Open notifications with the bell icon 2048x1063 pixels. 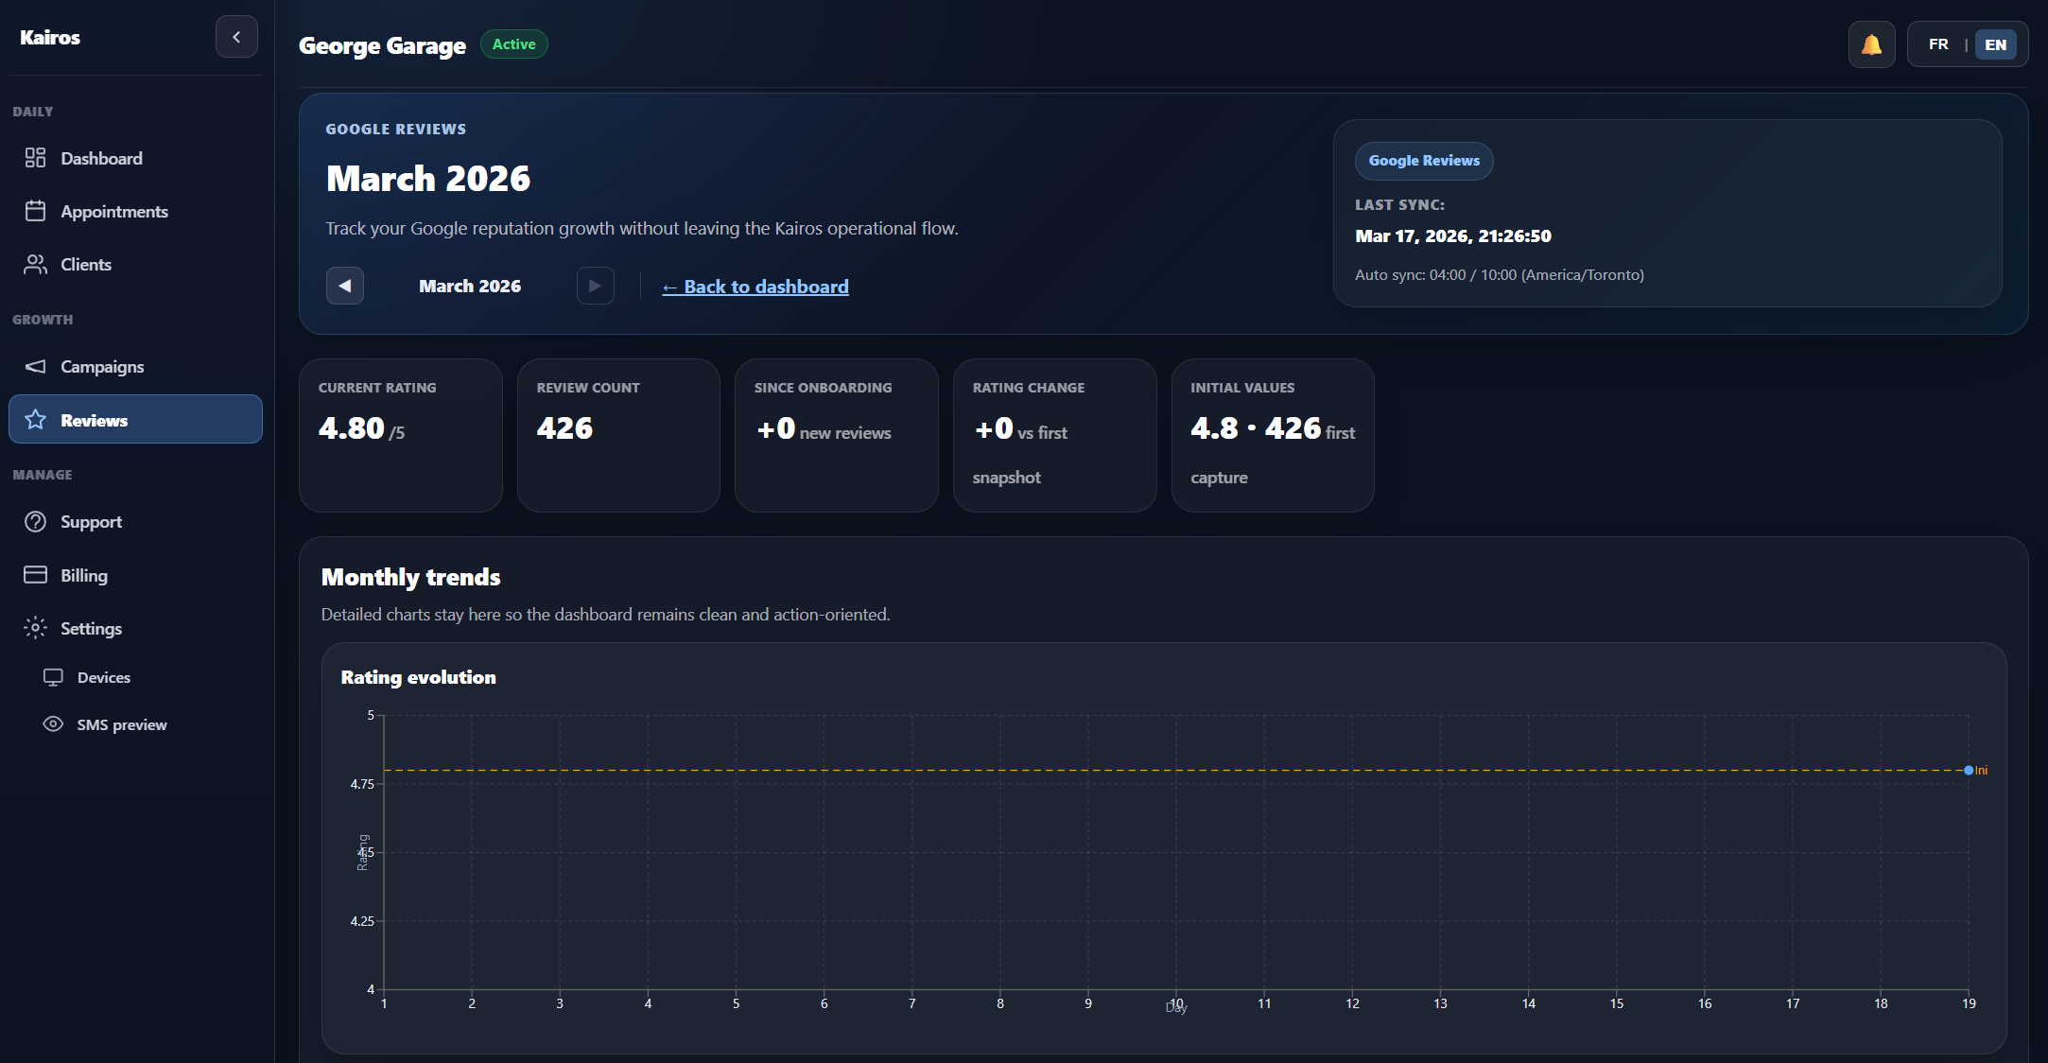(x=1871, y=44)
